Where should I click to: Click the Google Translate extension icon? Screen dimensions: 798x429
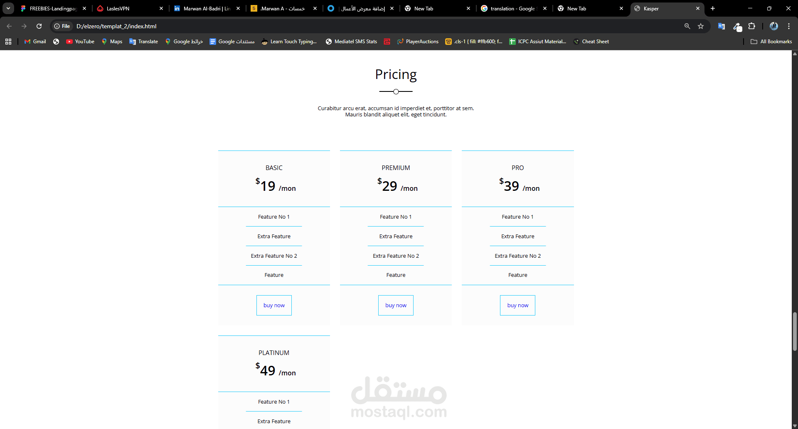[x=721, y=26]
